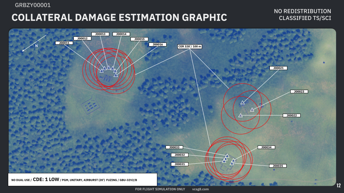The height and width of the screenshot is (193, 344).
Task: Click the NO DUAL USE text
Action: 21,180
